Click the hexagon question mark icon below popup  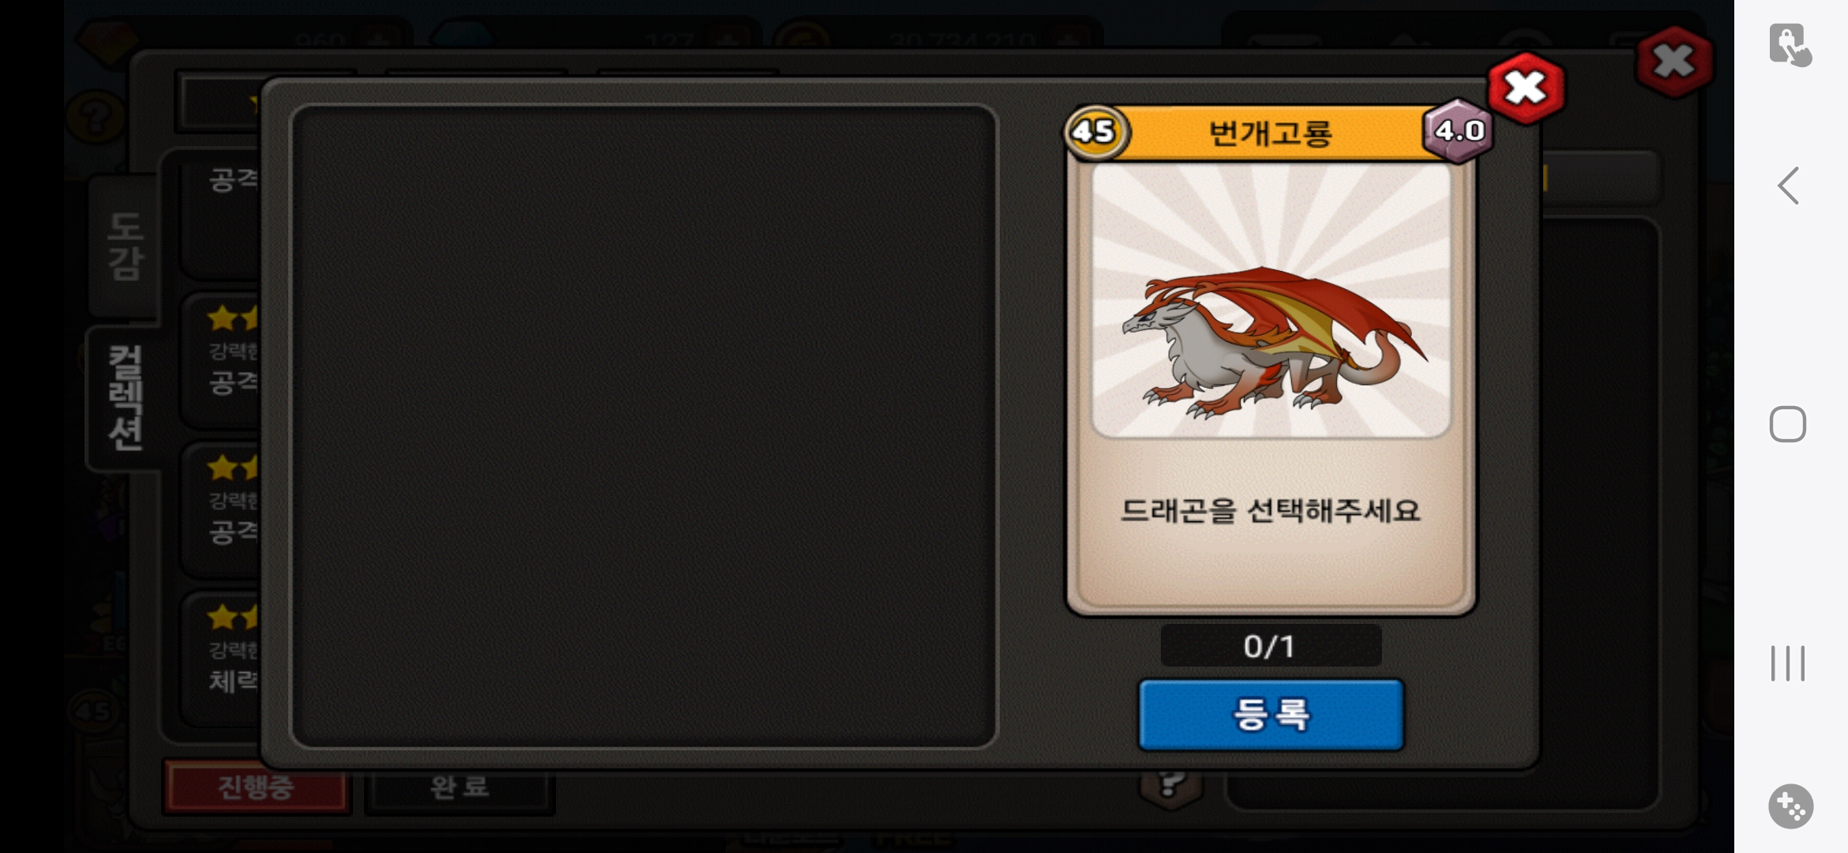click(1170, 786)
